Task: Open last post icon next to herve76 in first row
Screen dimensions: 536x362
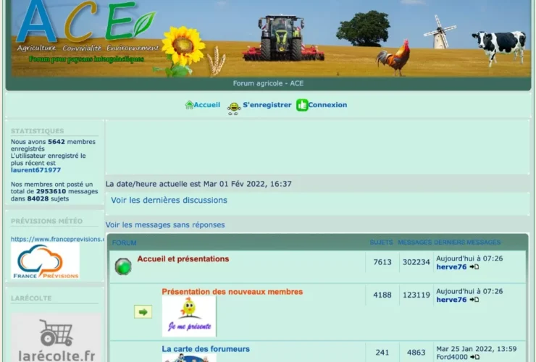Action: coord(474,267)
